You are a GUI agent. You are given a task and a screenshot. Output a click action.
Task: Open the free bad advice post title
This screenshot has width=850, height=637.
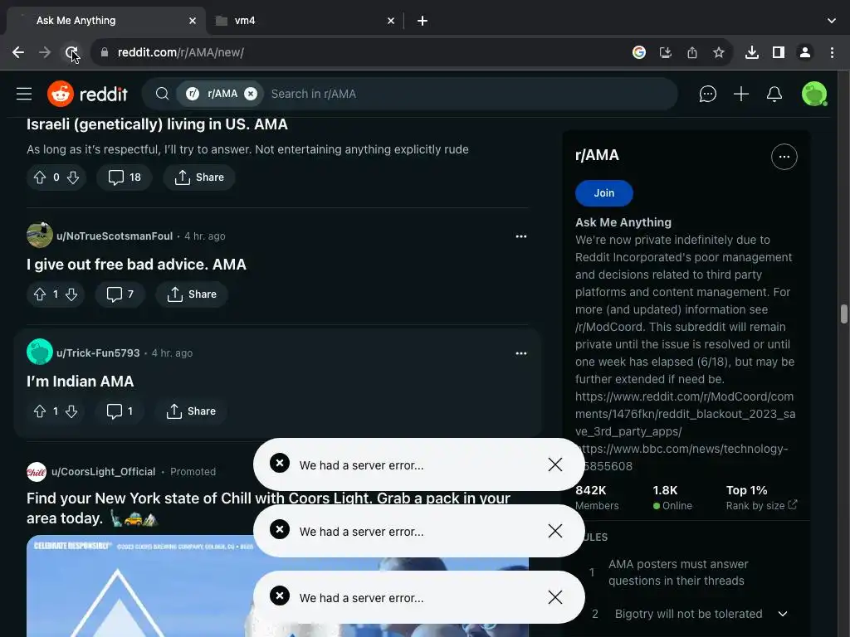point(137,265)
